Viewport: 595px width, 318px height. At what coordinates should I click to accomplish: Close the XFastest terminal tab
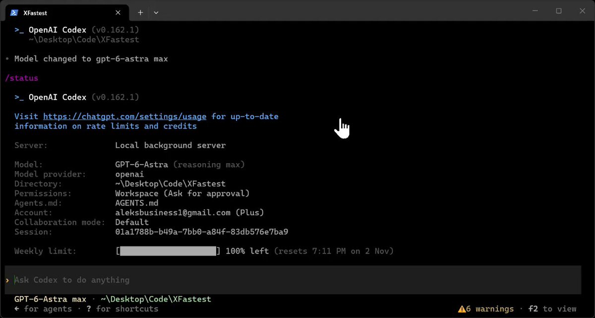coord(118,12)
